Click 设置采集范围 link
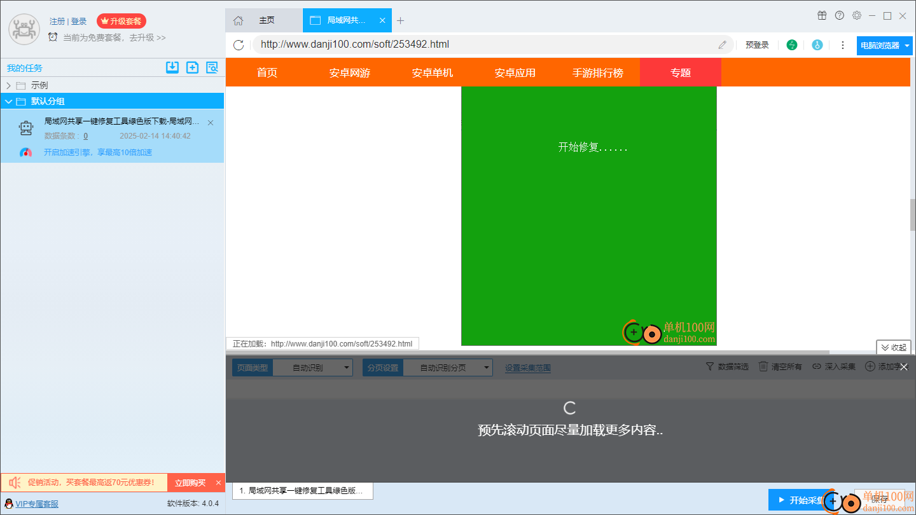 point(528,367)
